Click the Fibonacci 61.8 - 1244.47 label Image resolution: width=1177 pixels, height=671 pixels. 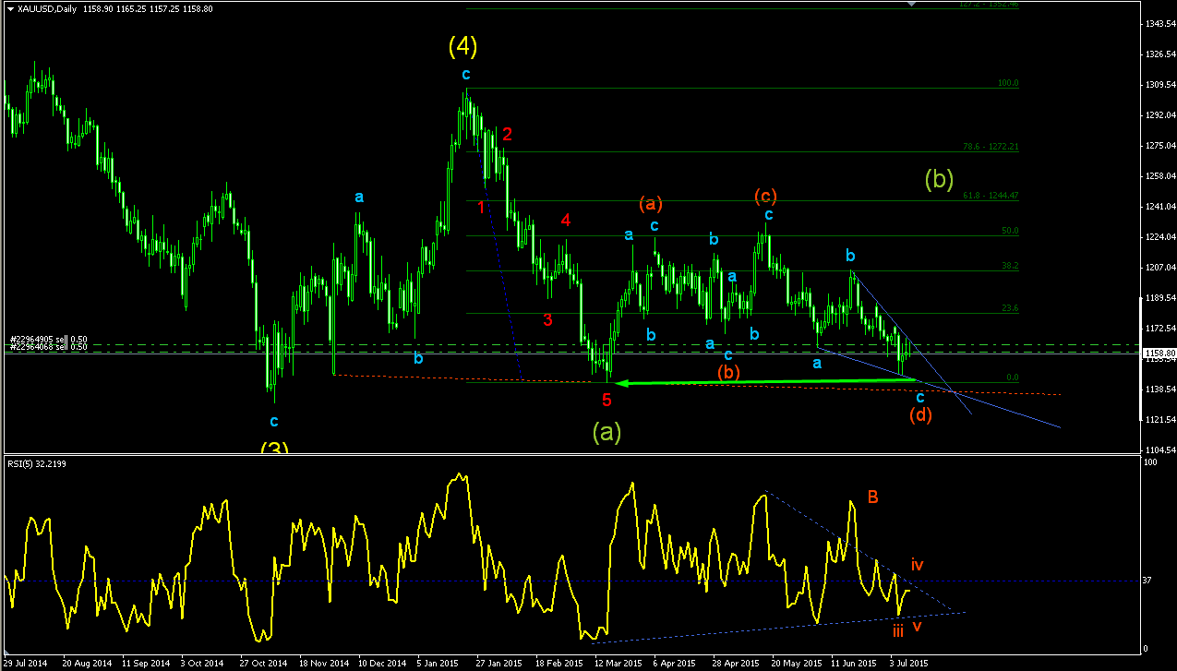[x=991, y=196]
